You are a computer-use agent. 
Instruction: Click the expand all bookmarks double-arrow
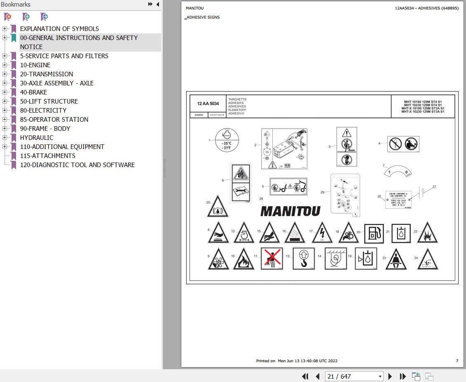click(x=150, y=4)
